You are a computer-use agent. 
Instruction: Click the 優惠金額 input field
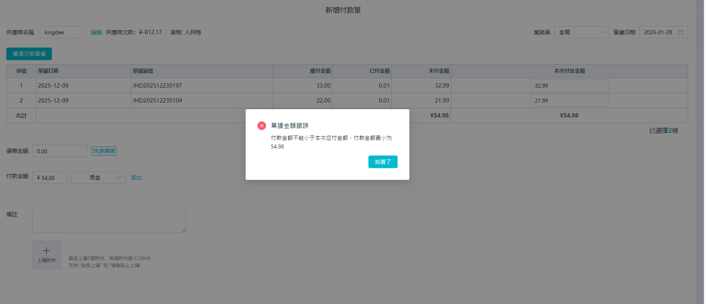(x=59, y=151)
